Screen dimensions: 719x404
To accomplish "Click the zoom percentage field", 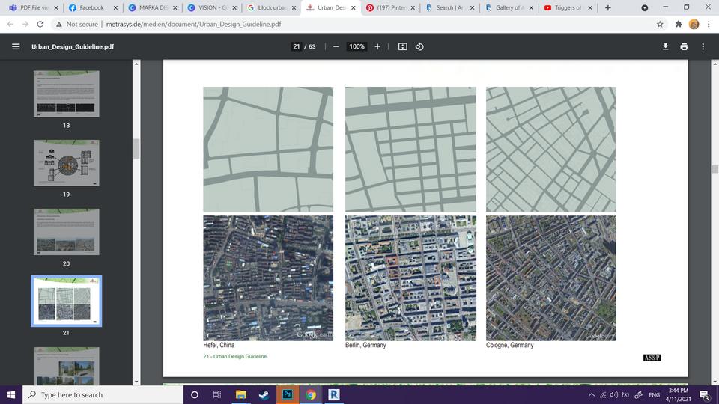I will [x=357, y=46].
